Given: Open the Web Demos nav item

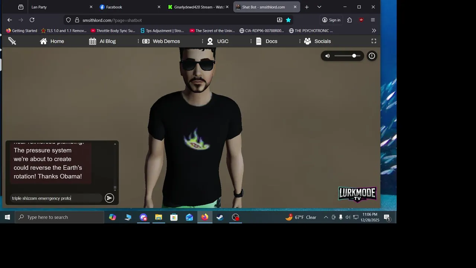Looking at the screenshot, I should [161, 41].
